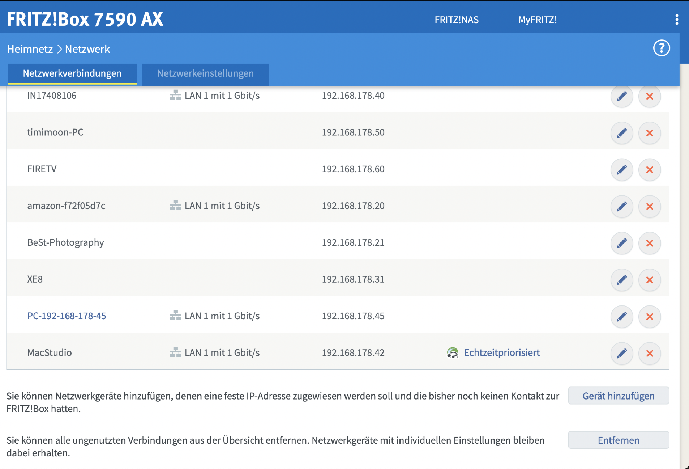Go to Netzwerk breadcrumb
689x469 pixels.
point(87,49)
